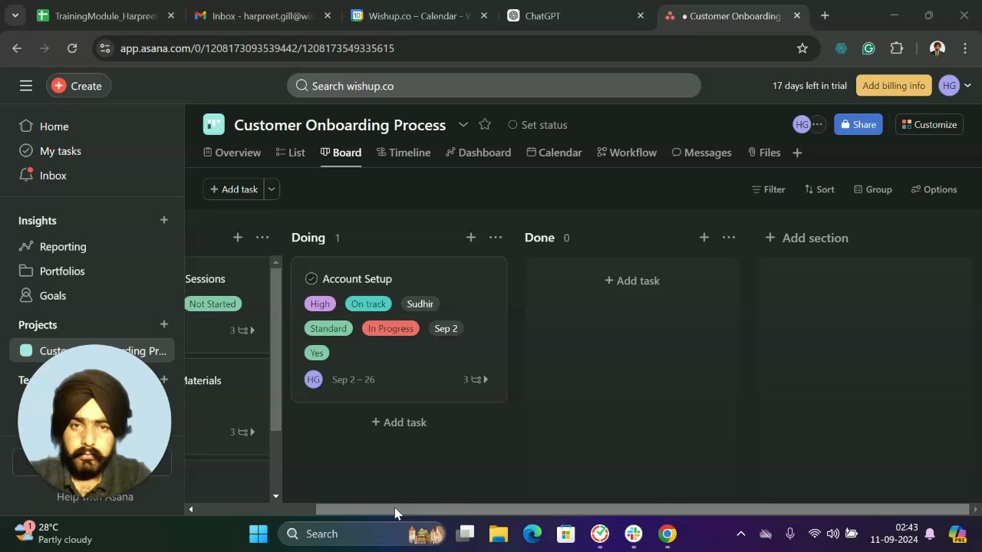Click the Share button
Image resolution: width=982 pixels, height=552 pixels.
(858, 124)
